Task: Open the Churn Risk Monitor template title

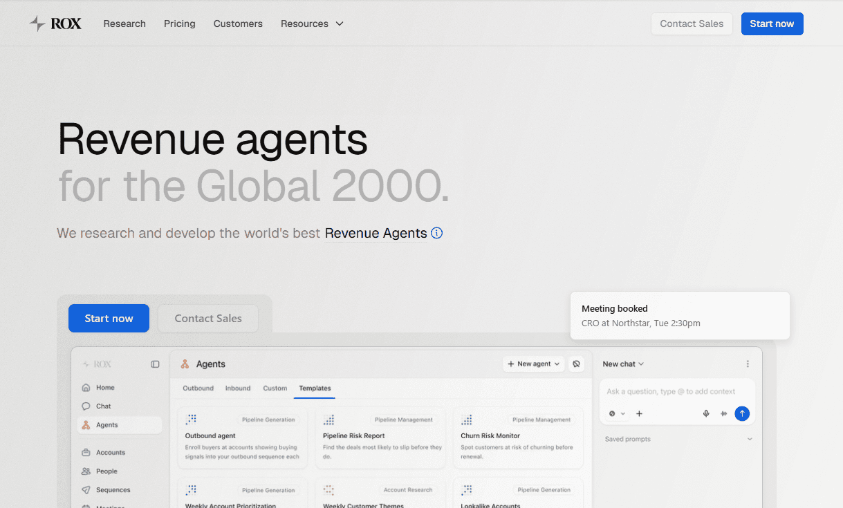Action: pos(490,436)
